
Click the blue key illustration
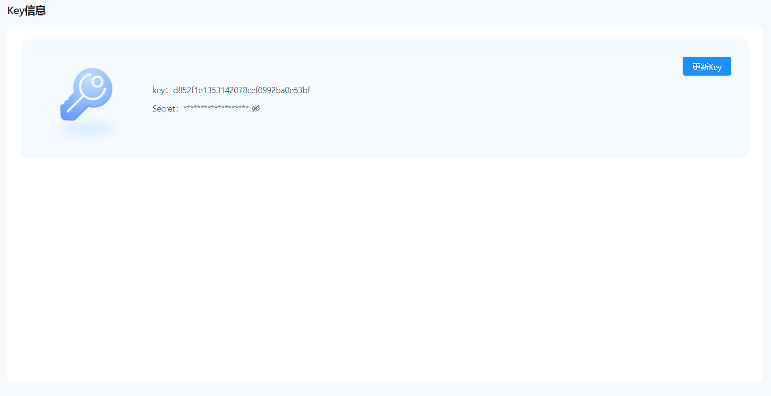(86, 94)
